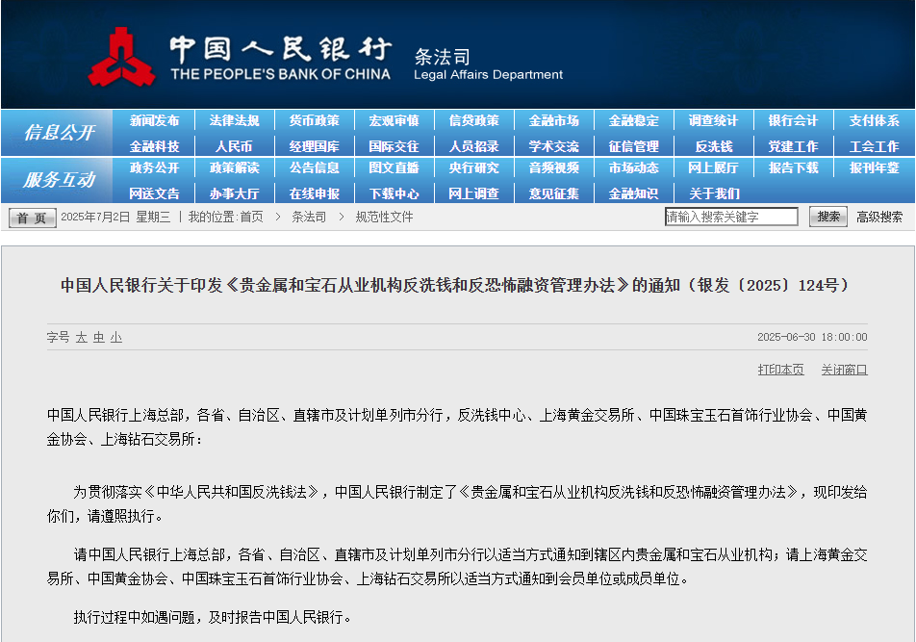Focus the search keyword input field
916x642 pixels.
(731, 217)
